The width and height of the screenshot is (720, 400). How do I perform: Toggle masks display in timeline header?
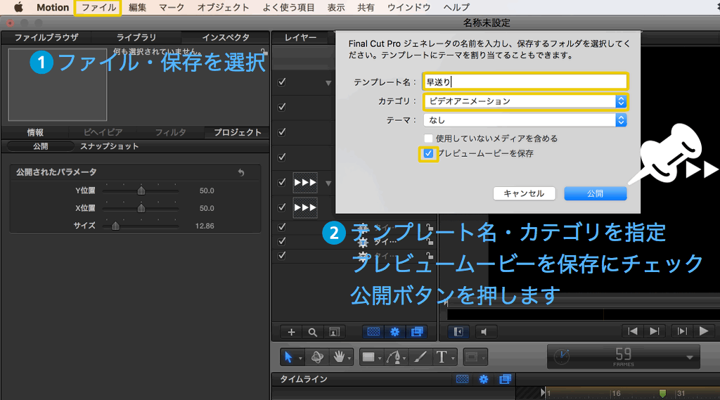pos(463,379)
